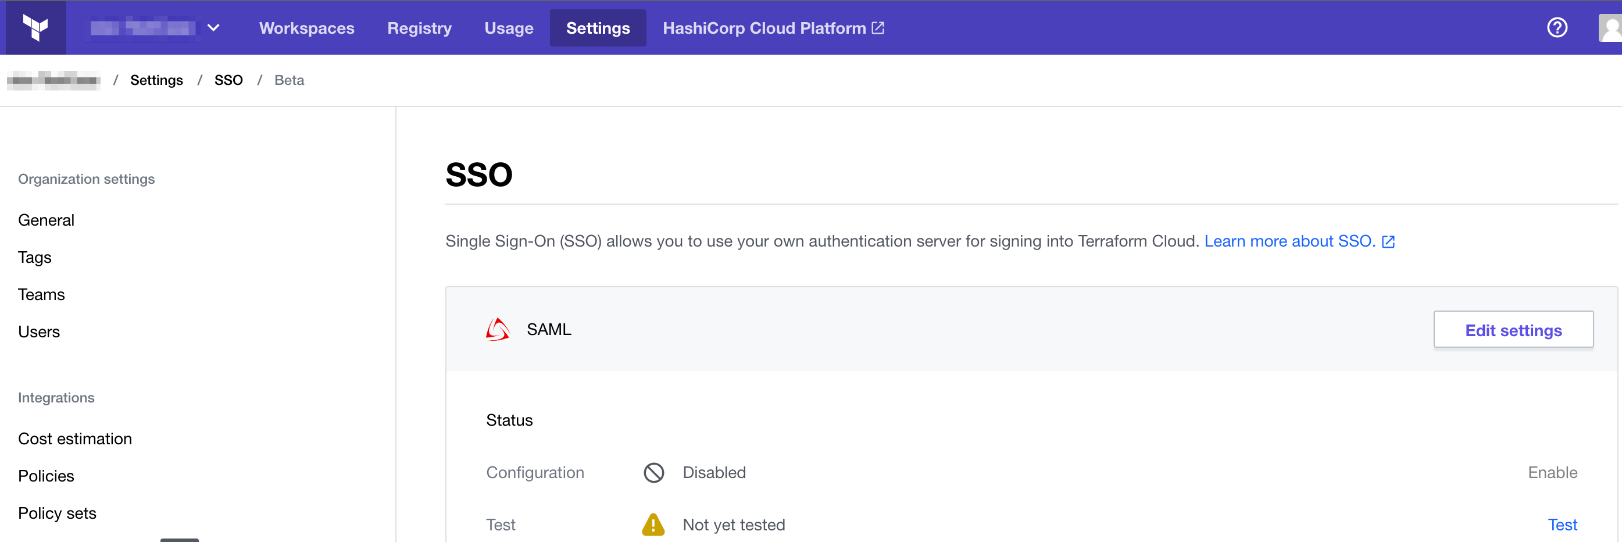This screenshot has height=542, width=1622.
Task: Open Policy sets in sidebar
Action: tap(58, 513)
